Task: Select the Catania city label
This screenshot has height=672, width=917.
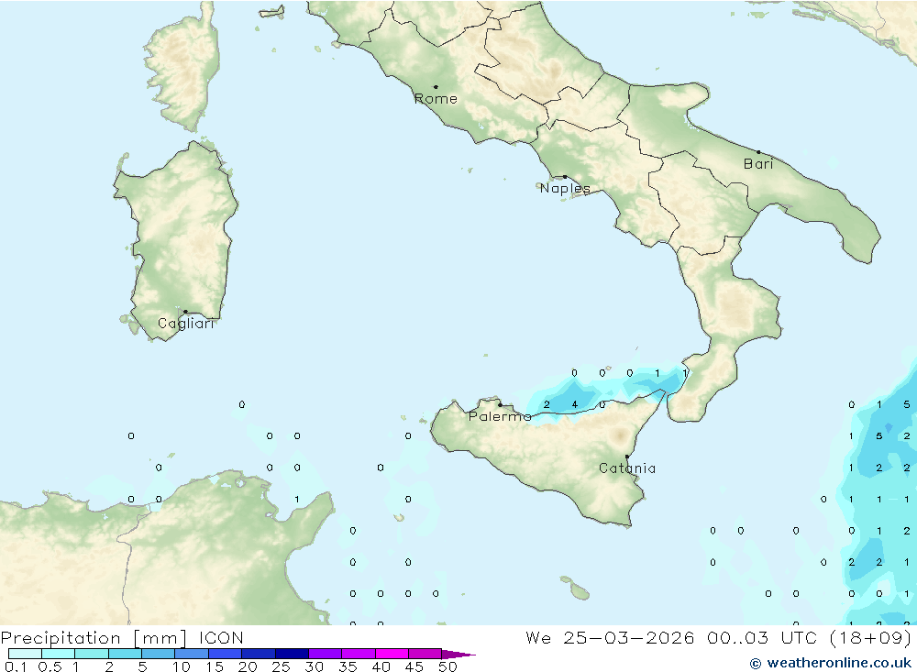Action: pyautogui.click(x=627, y=468)
